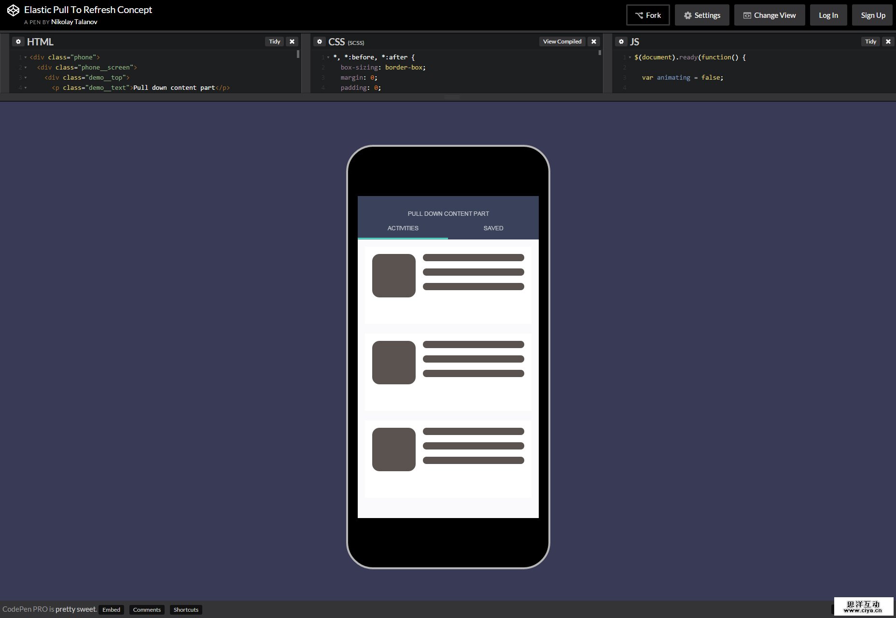Tidy the HTML code
The image size is (896, 618).
[274, 42]
